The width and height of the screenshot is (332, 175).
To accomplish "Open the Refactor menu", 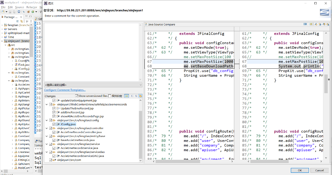I will pyautogui.click(x=32, y=7).
